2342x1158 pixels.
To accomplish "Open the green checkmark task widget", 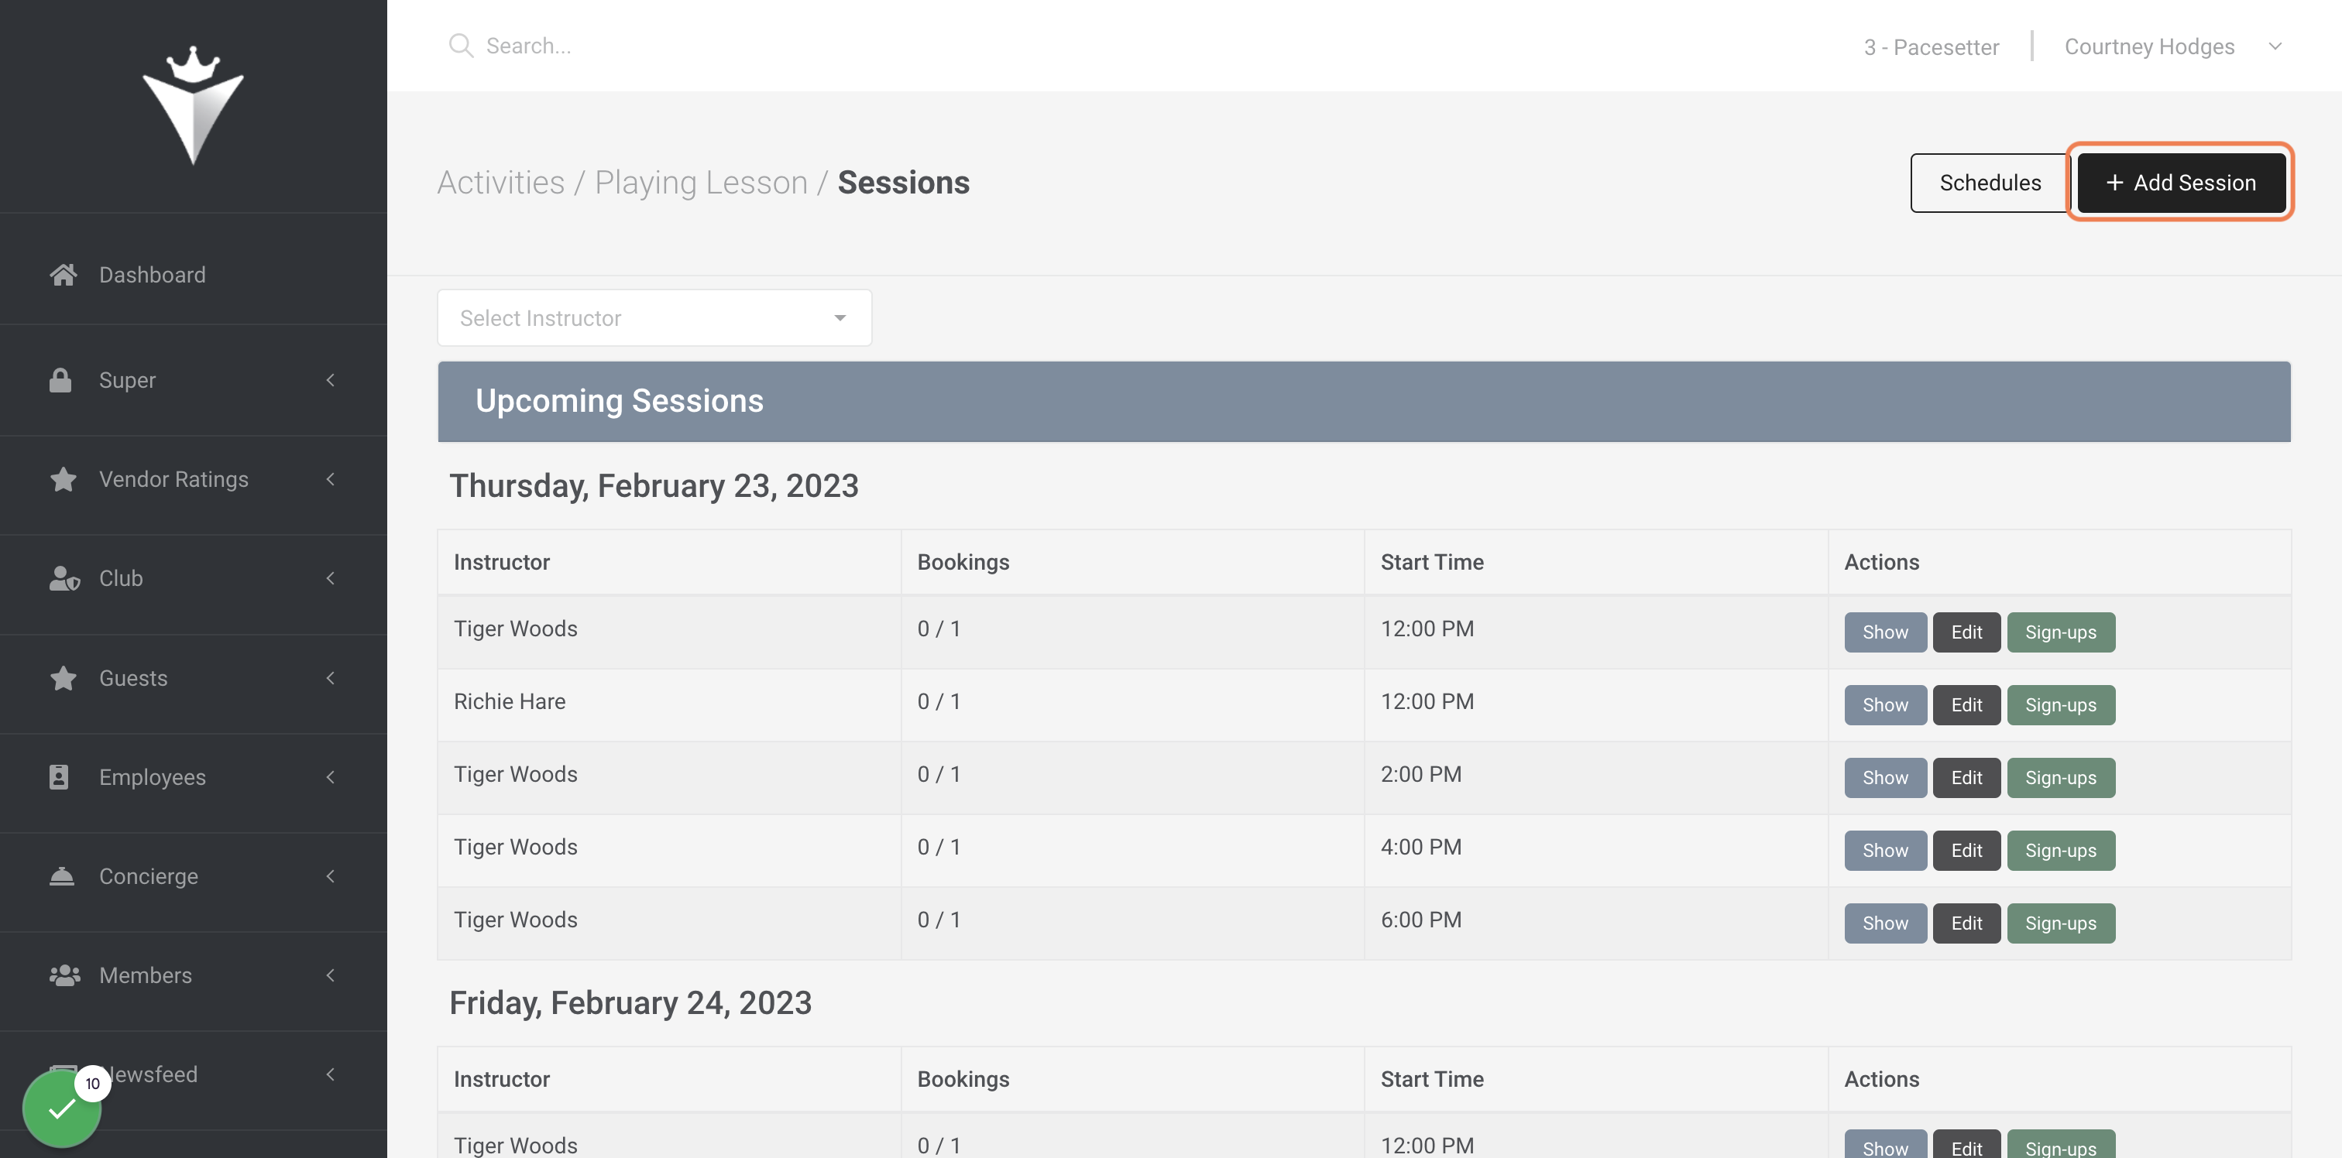I will 62,1108.
